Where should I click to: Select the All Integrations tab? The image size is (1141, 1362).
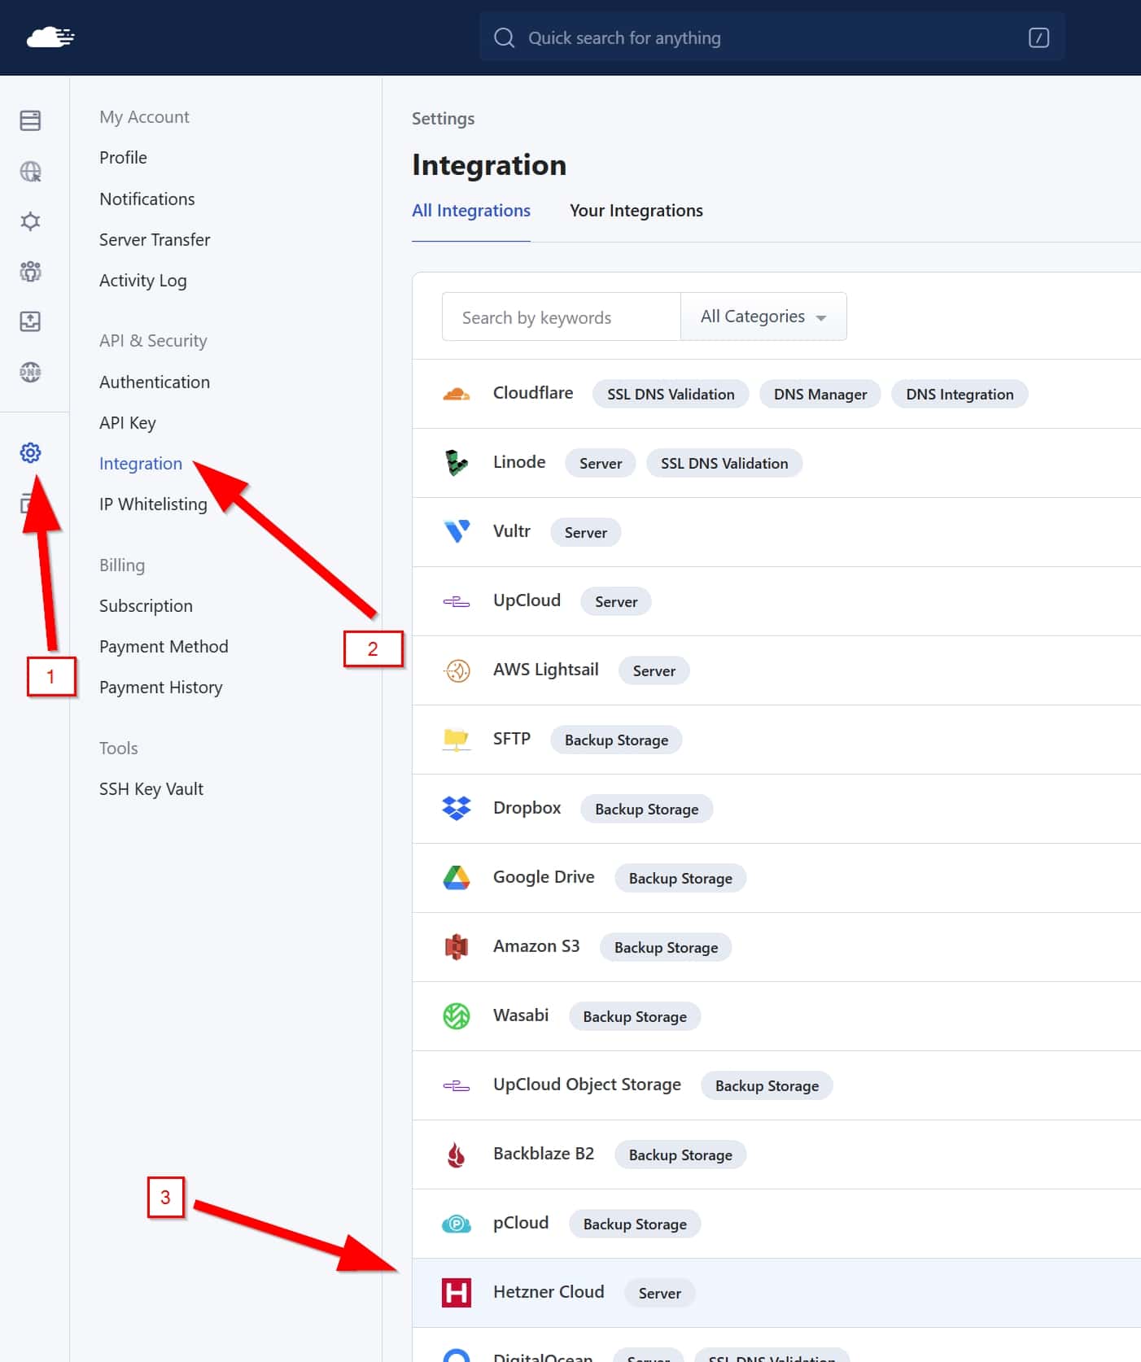tap(470, 211)
